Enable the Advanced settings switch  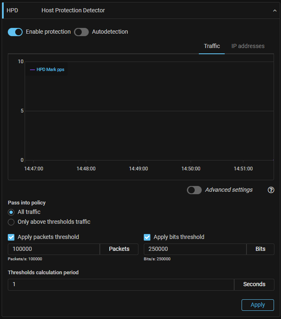(x=194, y=190)
